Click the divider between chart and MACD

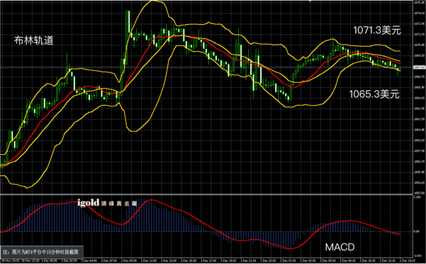pyautogui.click(x=206, y=194)
